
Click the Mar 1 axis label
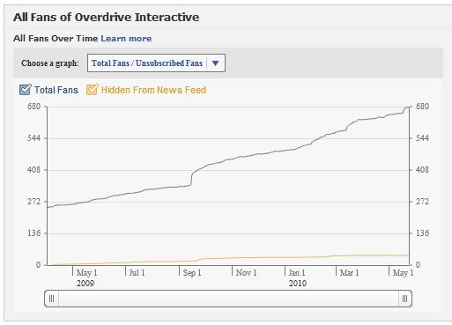click(x=349, y=273)
